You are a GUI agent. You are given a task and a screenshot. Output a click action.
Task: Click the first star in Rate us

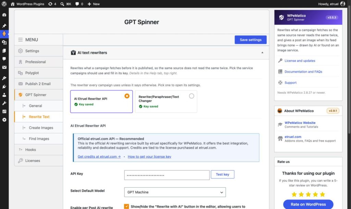294,194
